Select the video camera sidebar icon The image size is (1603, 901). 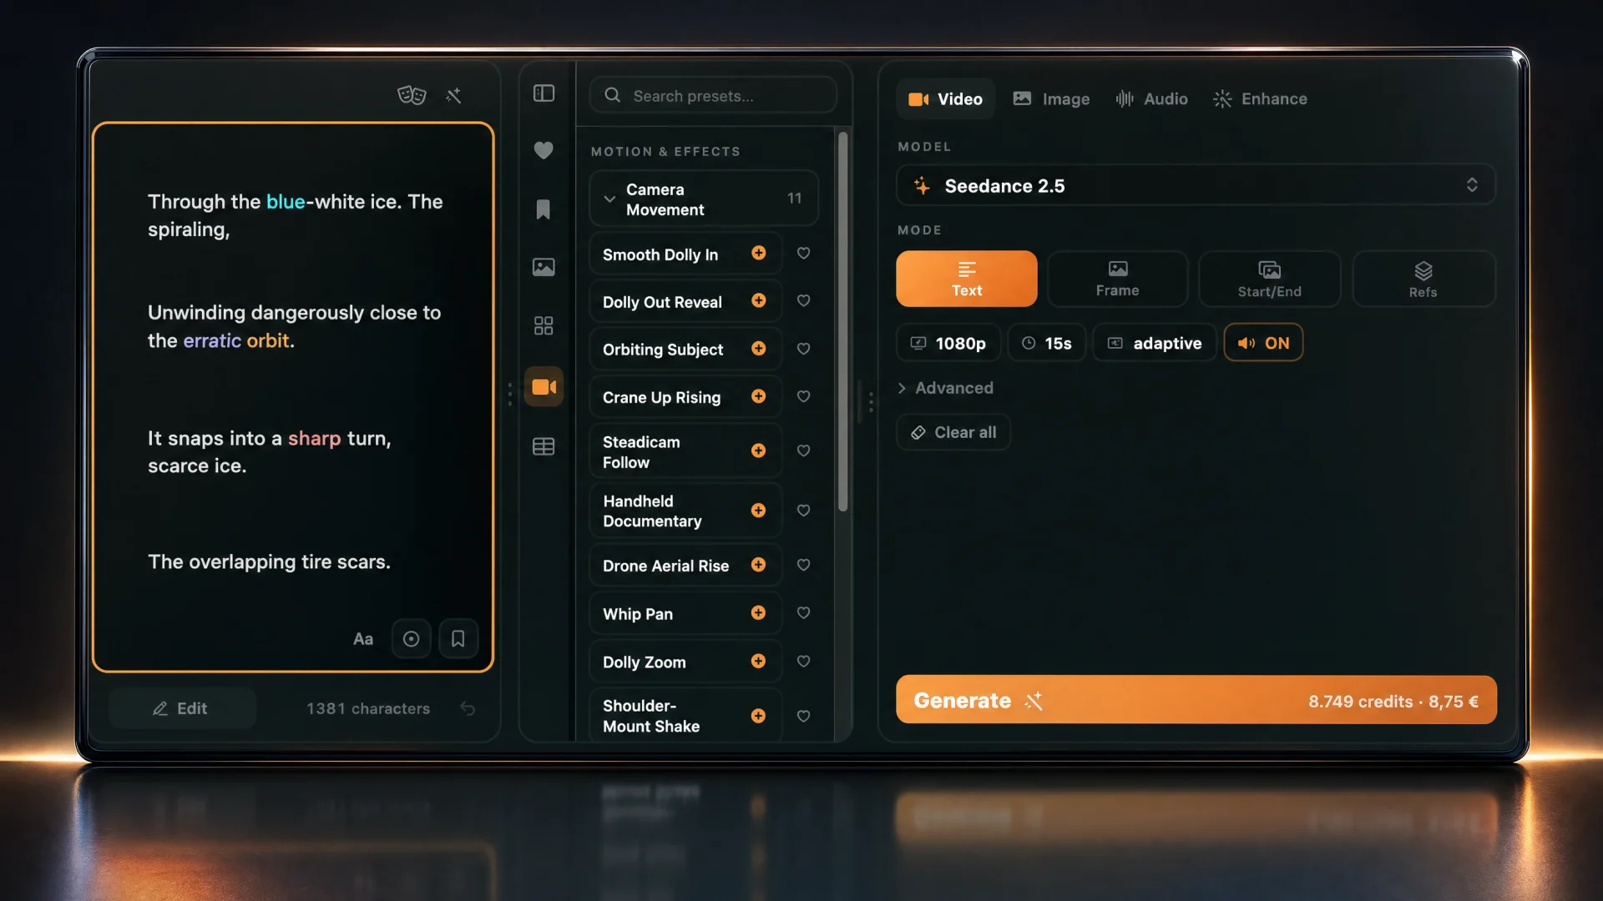click(544, 386)
